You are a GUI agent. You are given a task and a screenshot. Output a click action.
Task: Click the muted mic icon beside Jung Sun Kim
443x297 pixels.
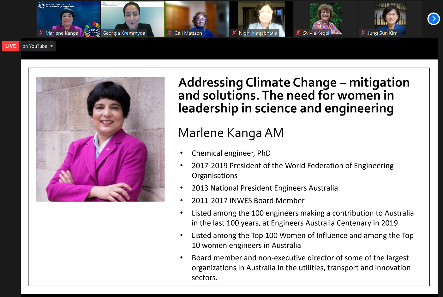tap(363, 33)
